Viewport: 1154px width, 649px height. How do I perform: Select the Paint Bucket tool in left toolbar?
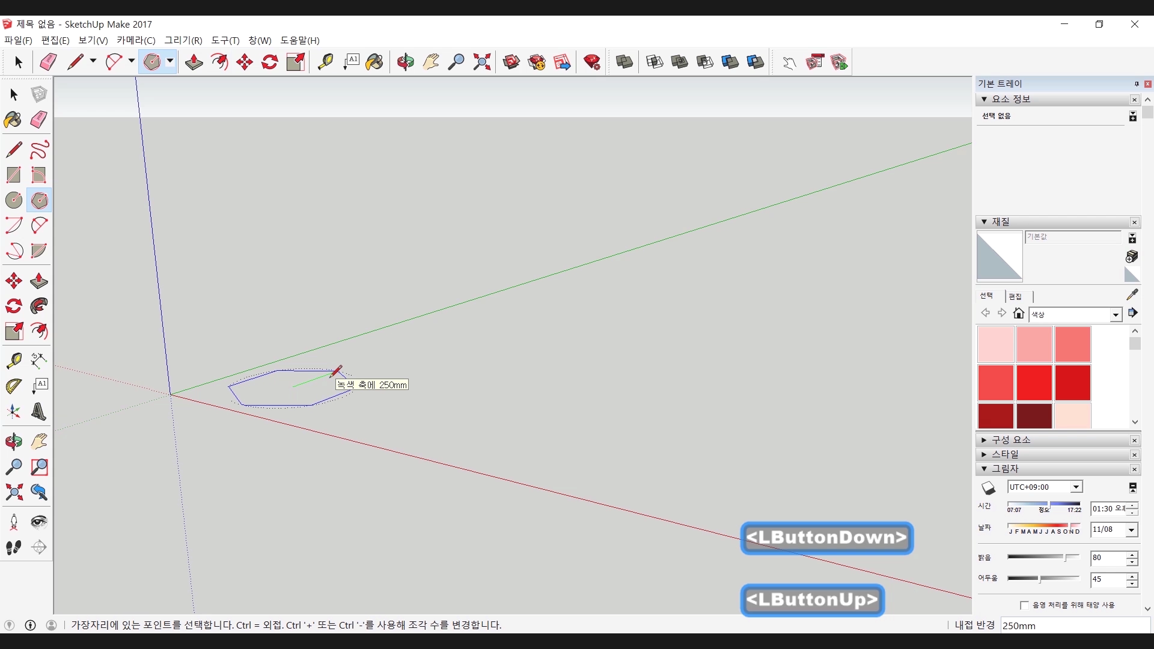(13, 120)
